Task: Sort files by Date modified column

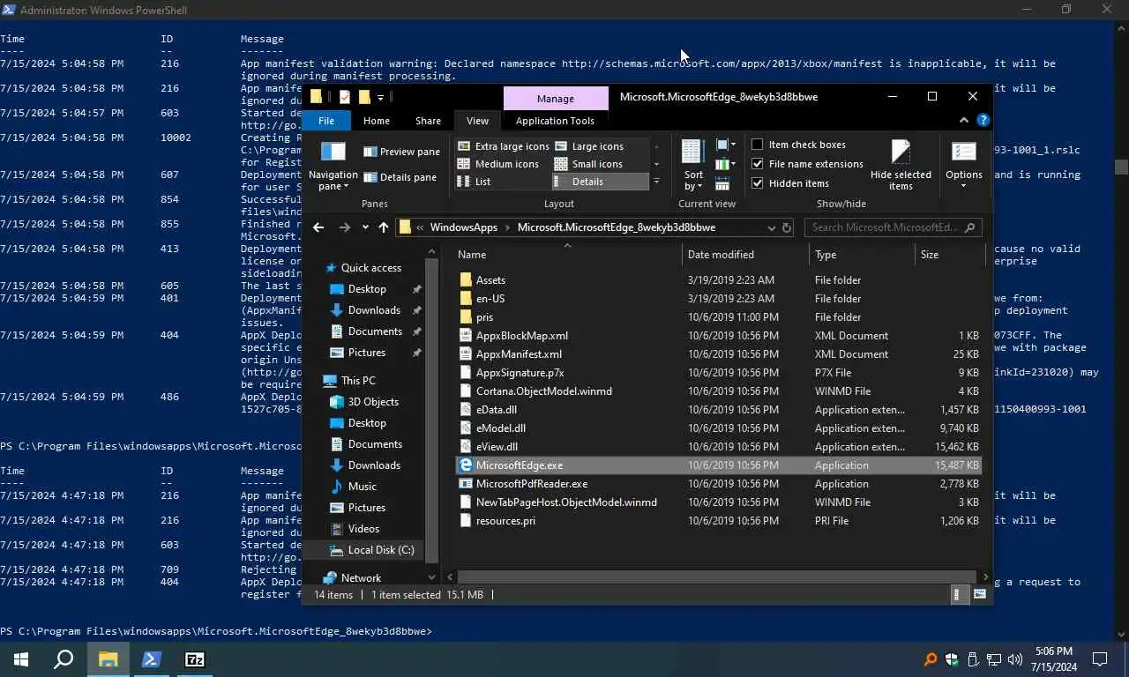Action: (x=745, y=255)
